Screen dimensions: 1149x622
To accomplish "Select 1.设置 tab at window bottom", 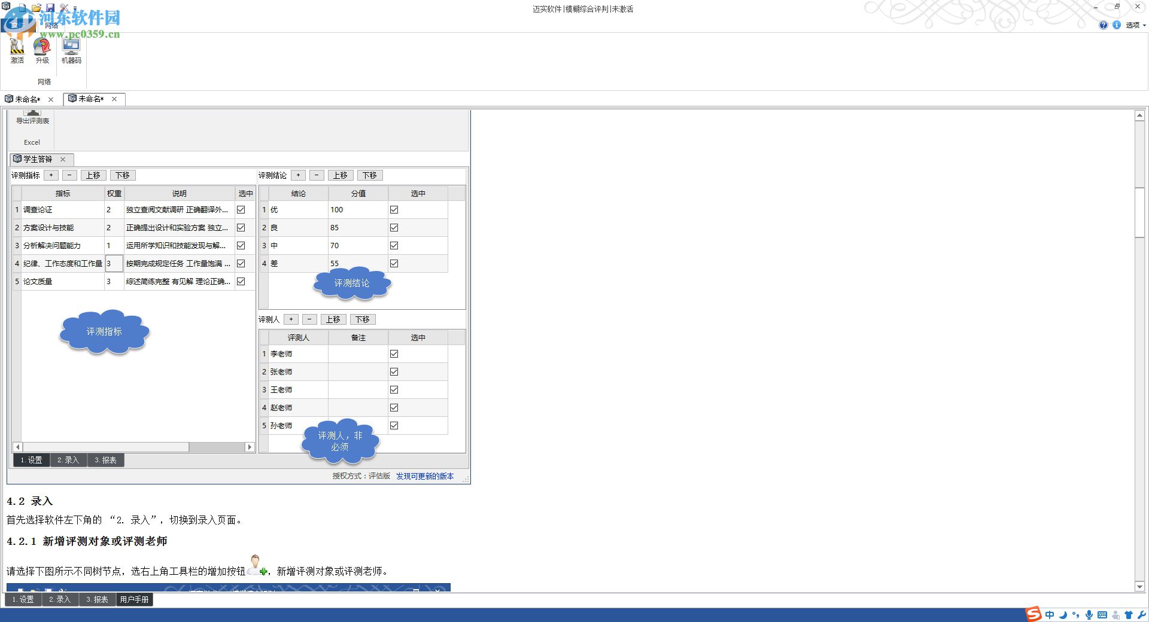I will click(x=23, y=599).
